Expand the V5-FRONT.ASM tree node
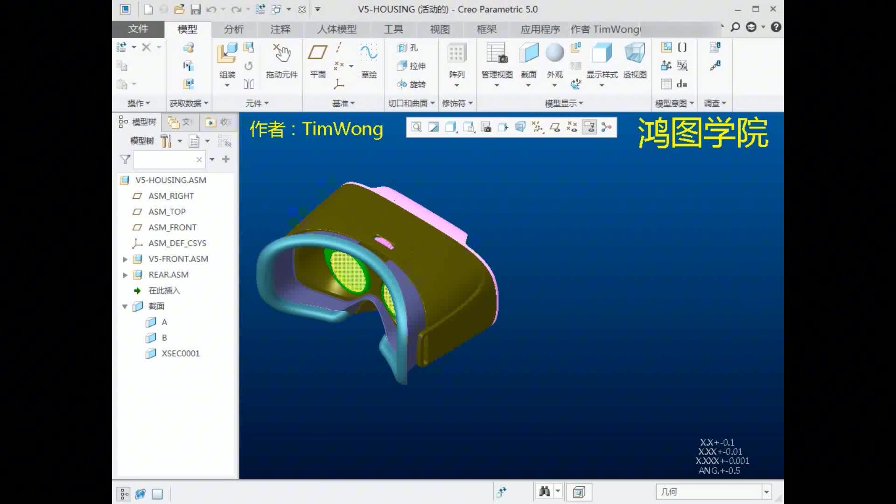Image resolution: width=896 pixels, height=504 pixels. point(125,259)
